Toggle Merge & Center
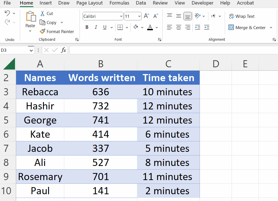The width and height of the screenshot is (278, 201). 248,27
